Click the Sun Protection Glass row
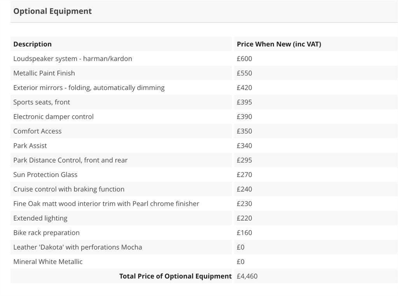Screen dimensions: 398x296 coord(45,175)
